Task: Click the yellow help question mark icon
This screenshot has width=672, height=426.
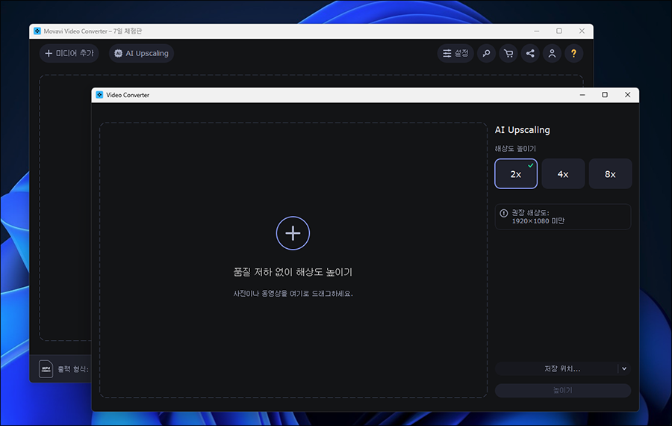Action: [574, 53]
